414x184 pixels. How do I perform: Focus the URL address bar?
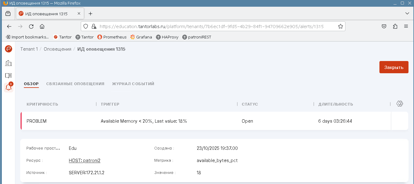pos(211,26)
